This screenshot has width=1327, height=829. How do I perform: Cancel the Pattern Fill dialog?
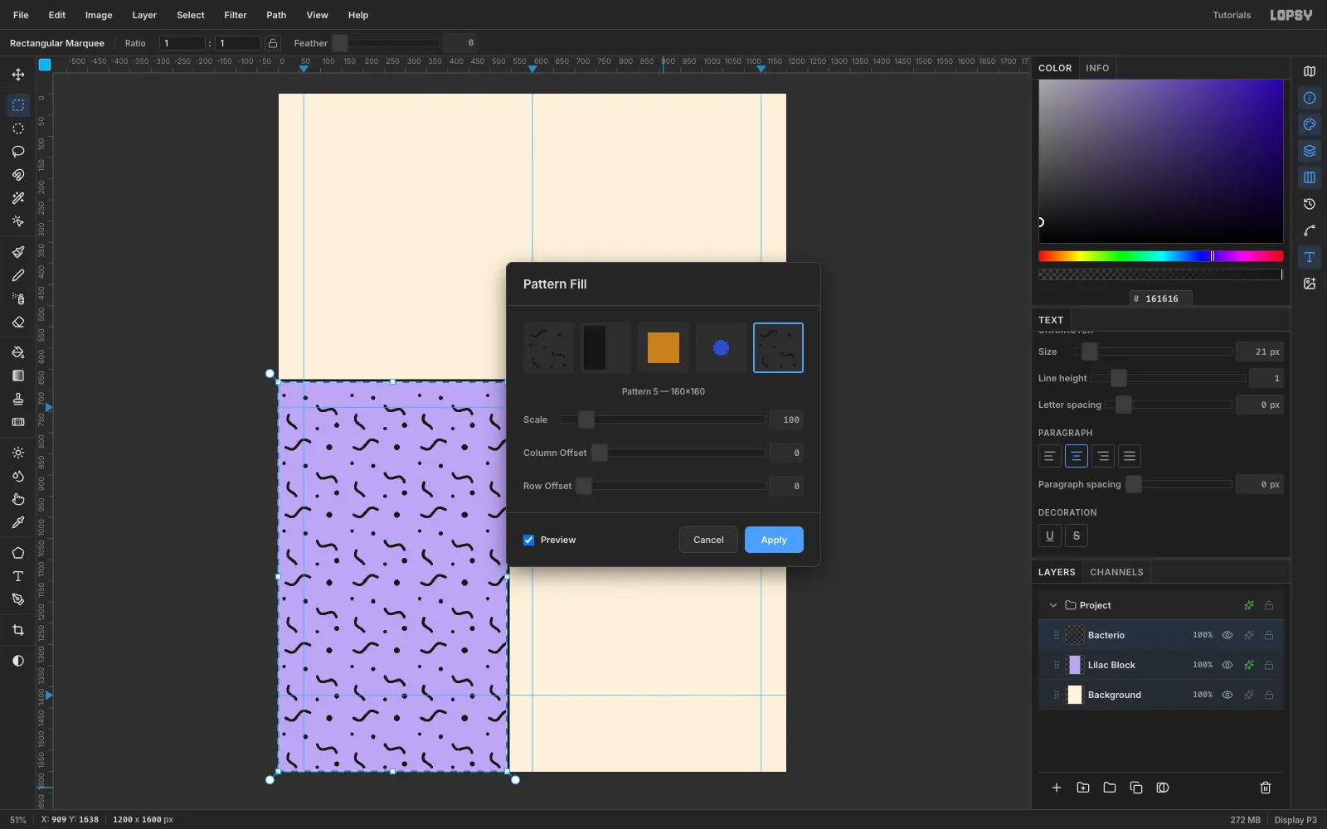708,540
